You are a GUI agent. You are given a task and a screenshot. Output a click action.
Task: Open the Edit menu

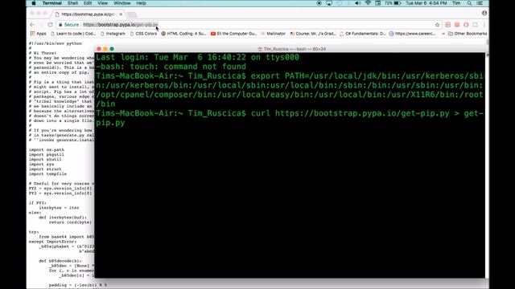point(88,3)
